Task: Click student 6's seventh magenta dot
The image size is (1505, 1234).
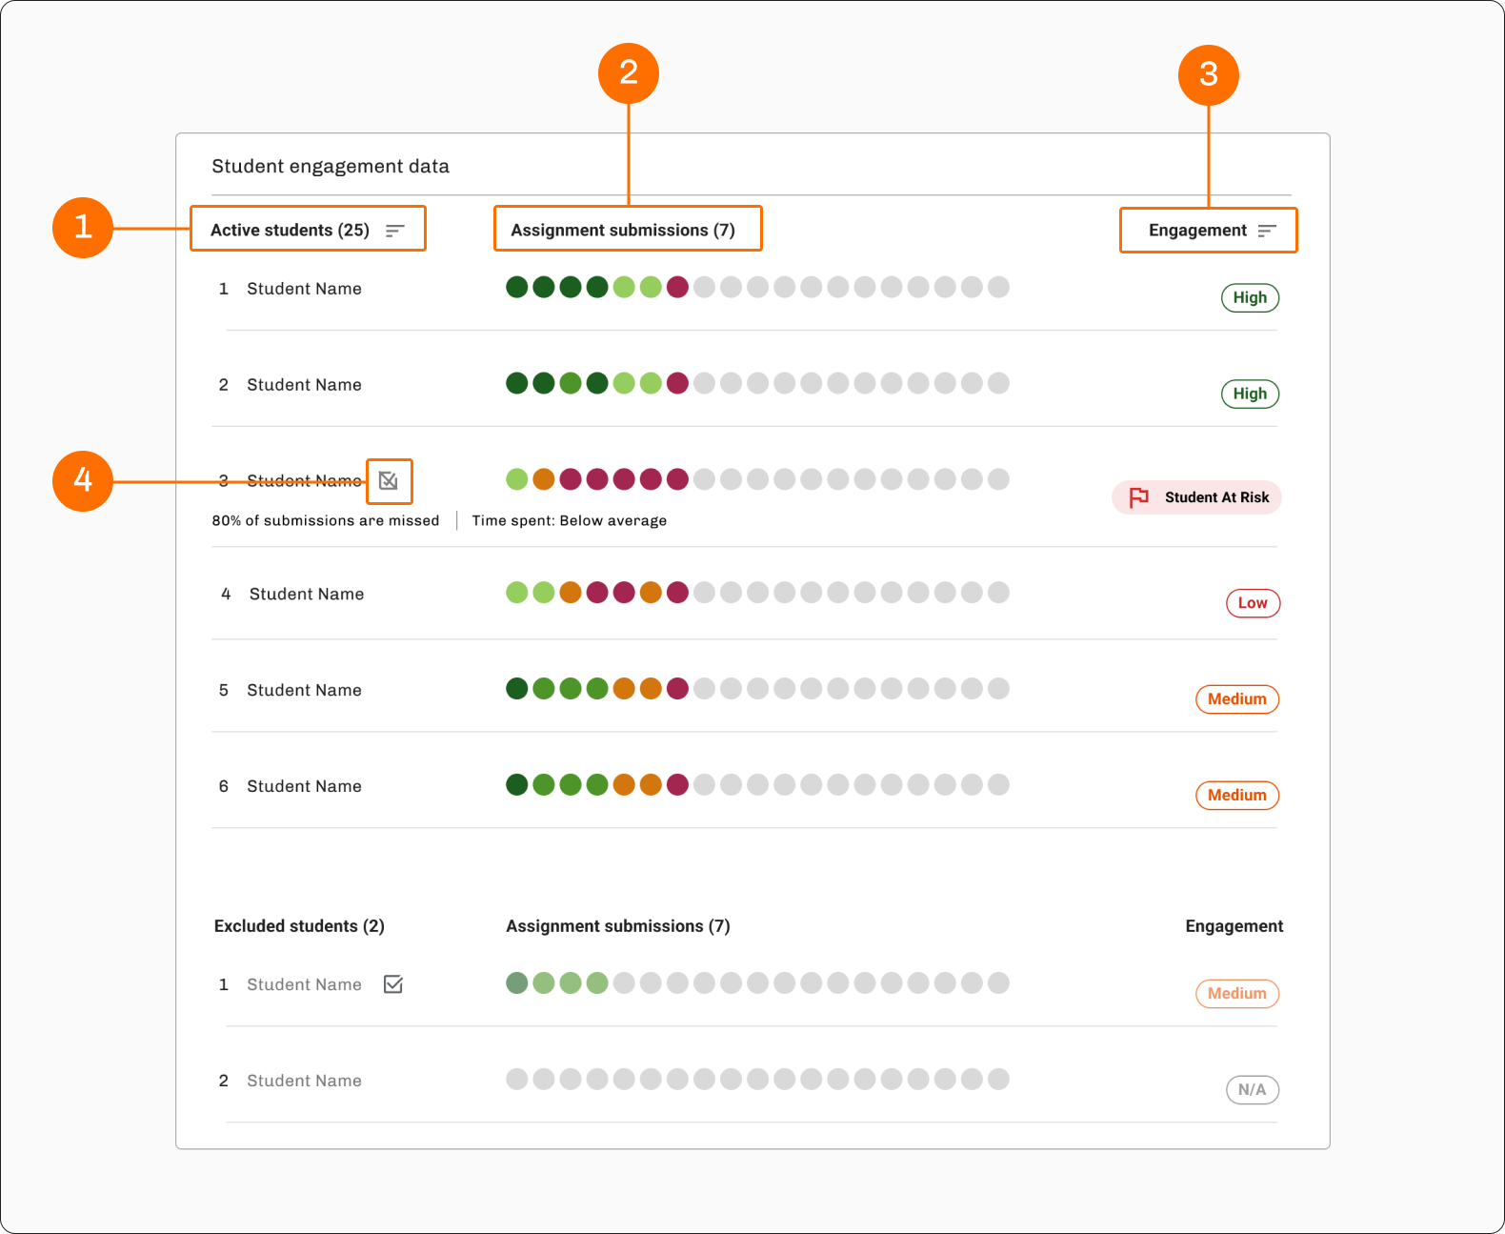Action: click(x=677, y=785)
